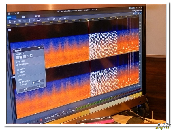
Task: Click the length time field
Action: pyautogui.click(x=72, y=111)
